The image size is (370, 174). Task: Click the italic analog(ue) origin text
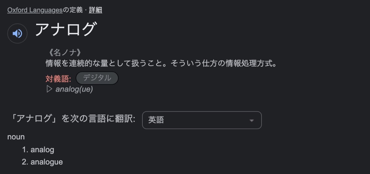74,89
